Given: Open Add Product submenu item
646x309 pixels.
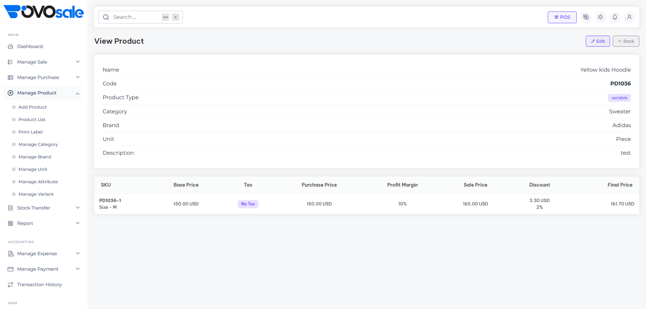Looking at the screenshot, I should pos(33,107).
